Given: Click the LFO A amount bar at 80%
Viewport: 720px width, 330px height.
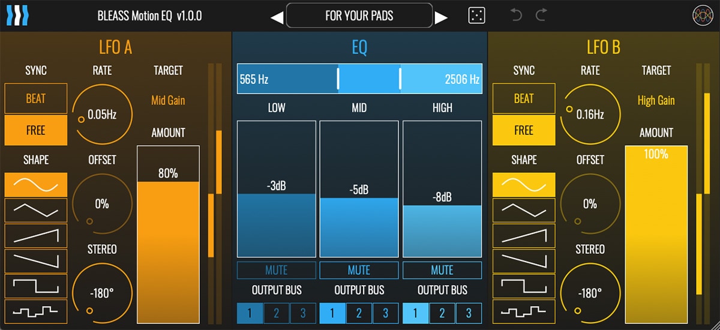Looking at the screenshot, I should (168, 235).
